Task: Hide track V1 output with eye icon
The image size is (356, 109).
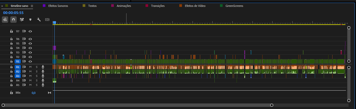Action: tap(30, 61)
